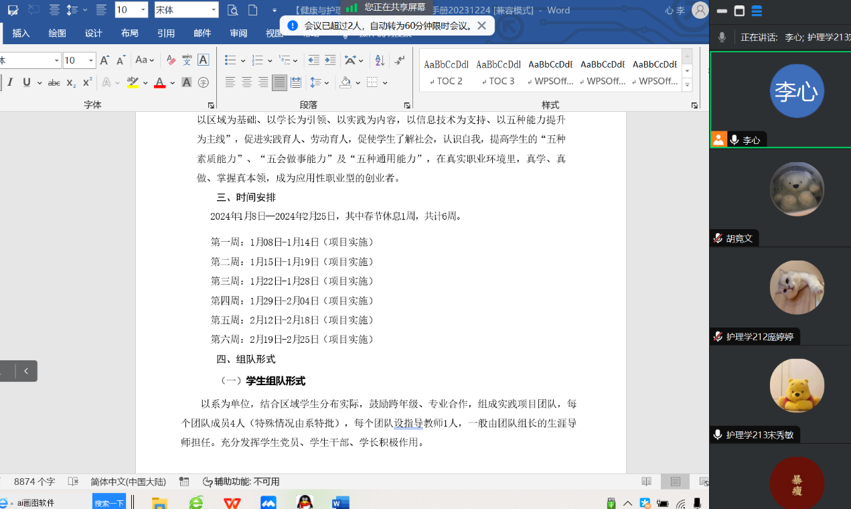Toggle italic formatting
This screenshot has width=851, height=509.
pyautogui.click(x=10, y=82)
